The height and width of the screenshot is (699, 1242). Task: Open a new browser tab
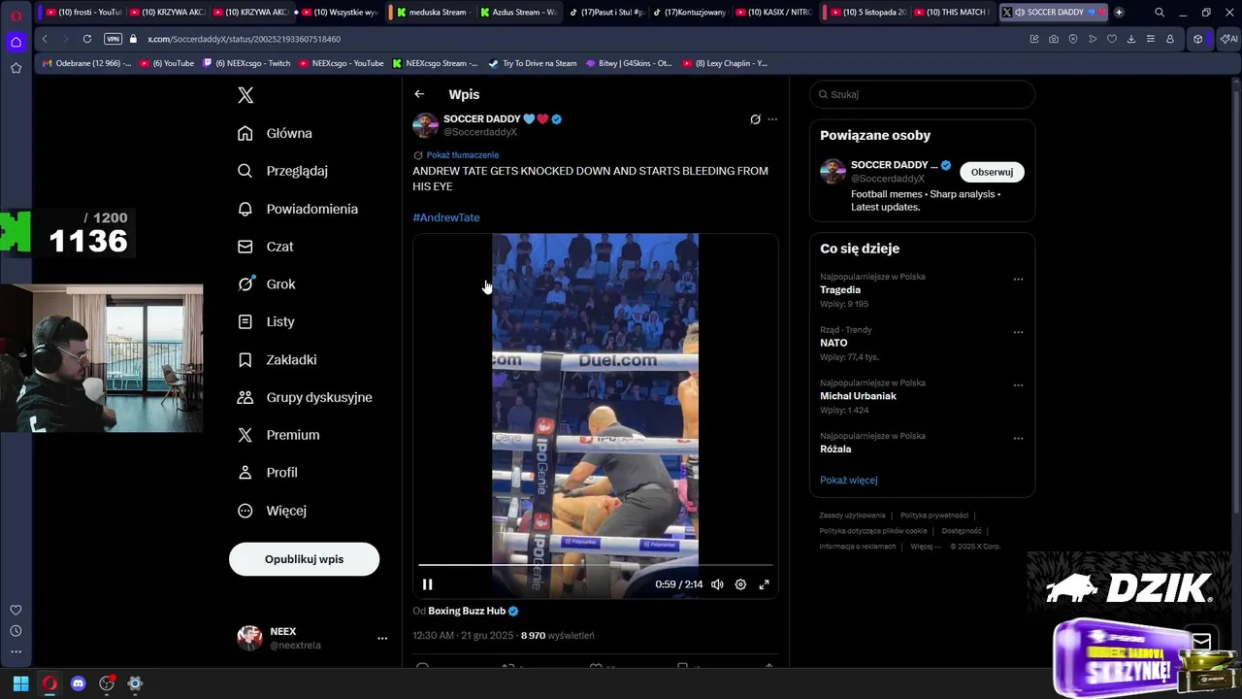click(1119, 13)
